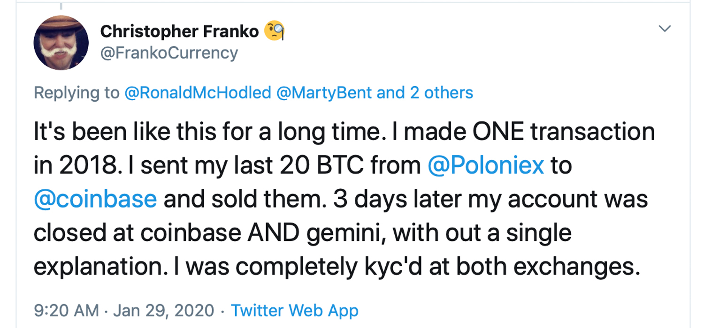The height and width of the screenshot is (328, 704).
Task: Open the tweet options chevron menu
Action: 665,30
